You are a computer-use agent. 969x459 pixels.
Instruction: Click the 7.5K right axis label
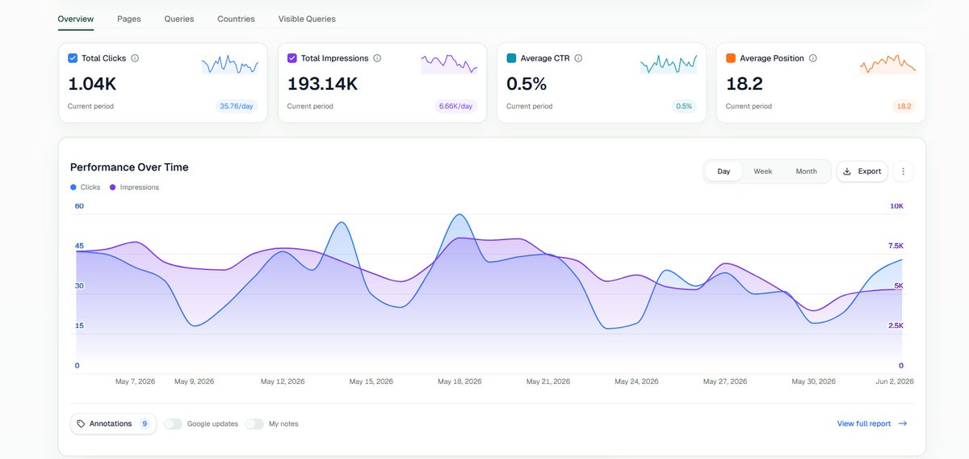click(896, 246)
